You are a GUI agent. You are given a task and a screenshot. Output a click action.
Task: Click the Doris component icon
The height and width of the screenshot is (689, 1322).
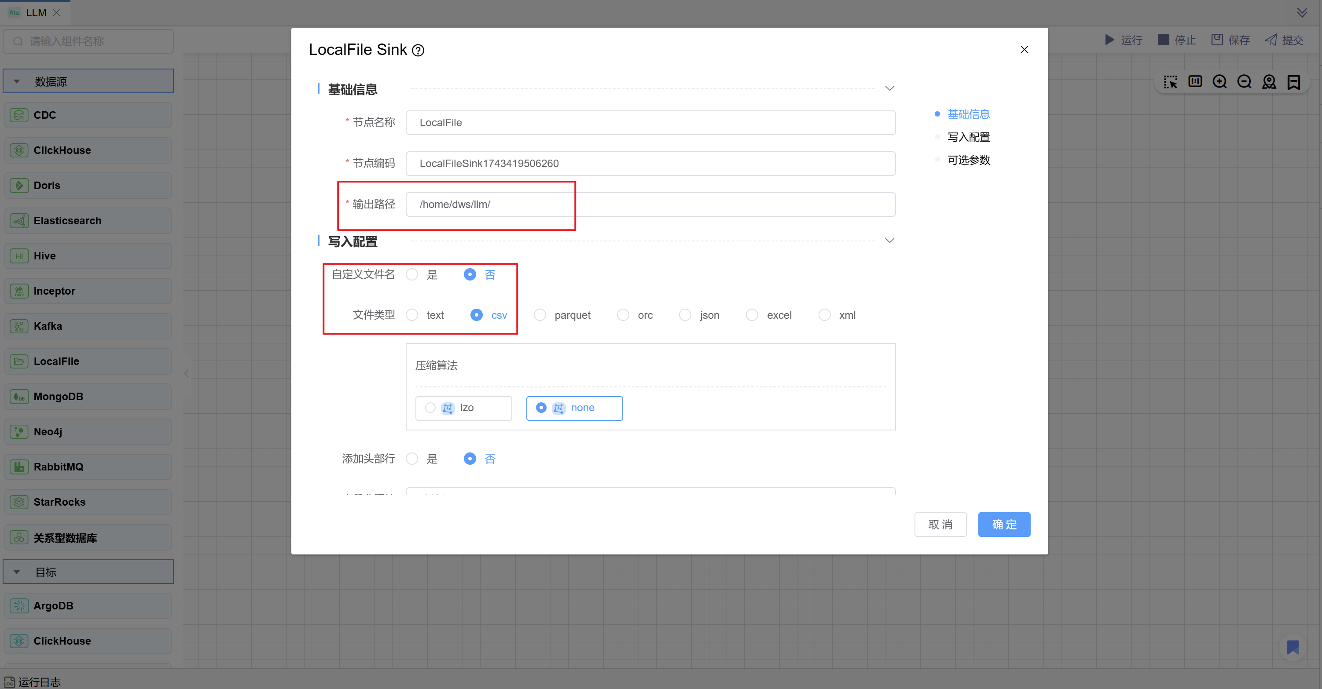click(x=19, y=186)
